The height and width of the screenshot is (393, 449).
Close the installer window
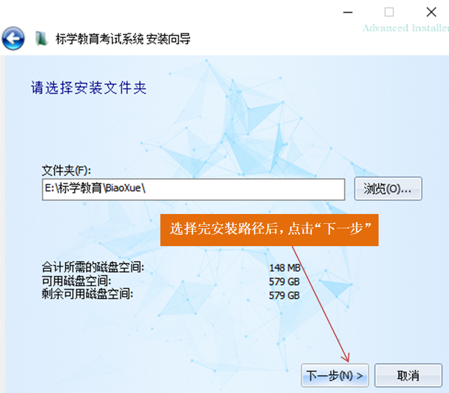click(x=431, y=12)
